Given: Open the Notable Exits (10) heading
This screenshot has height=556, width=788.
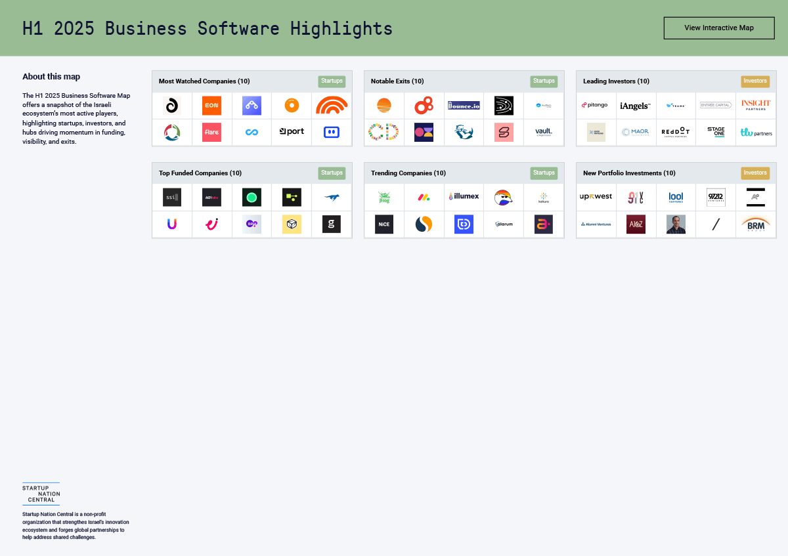Looking at the screenshot, I should (397, 81).
